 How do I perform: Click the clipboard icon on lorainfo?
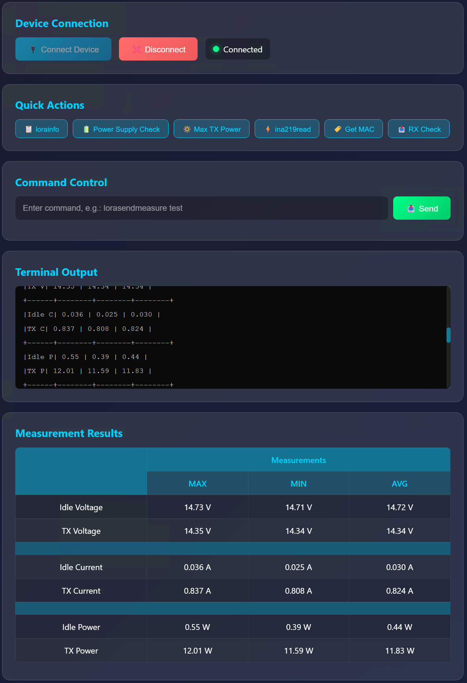pos(29,129)
